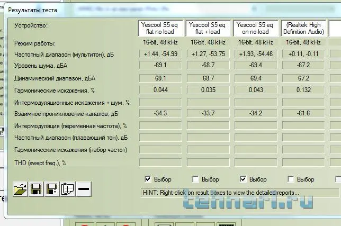Click the copy pages icon
341x226 pixels.
pyautogui.click(x=68, y=189)
